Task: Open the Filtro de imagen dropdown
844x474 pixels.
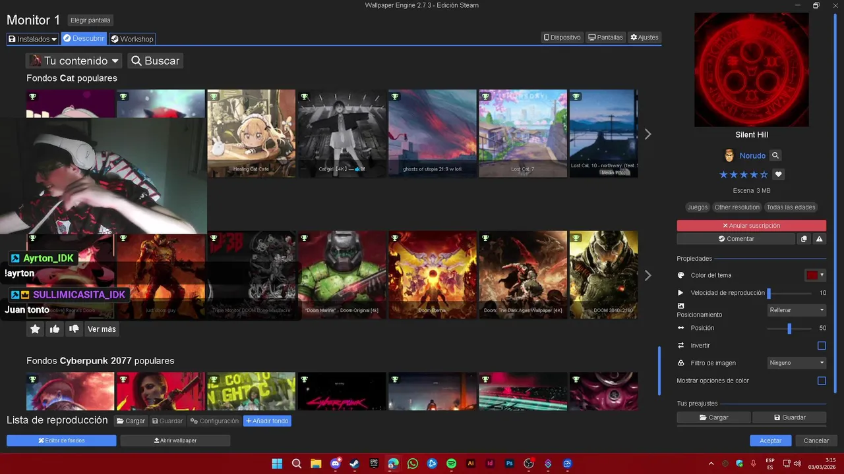Action: [797, 363]
